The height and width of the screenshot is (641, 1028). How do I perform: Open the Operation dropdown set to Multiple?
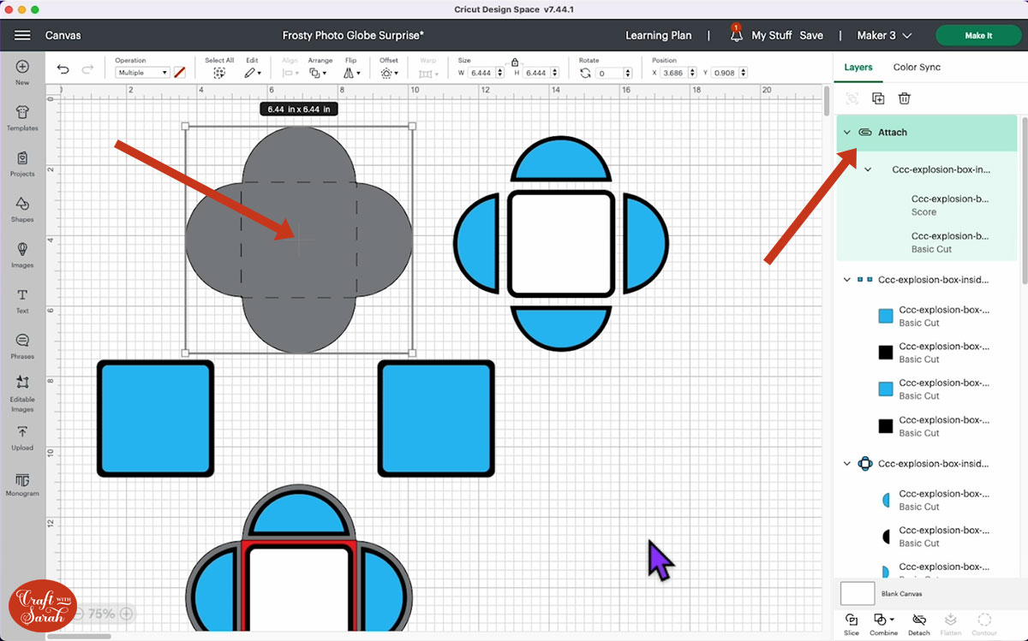(x=142, y=74)
